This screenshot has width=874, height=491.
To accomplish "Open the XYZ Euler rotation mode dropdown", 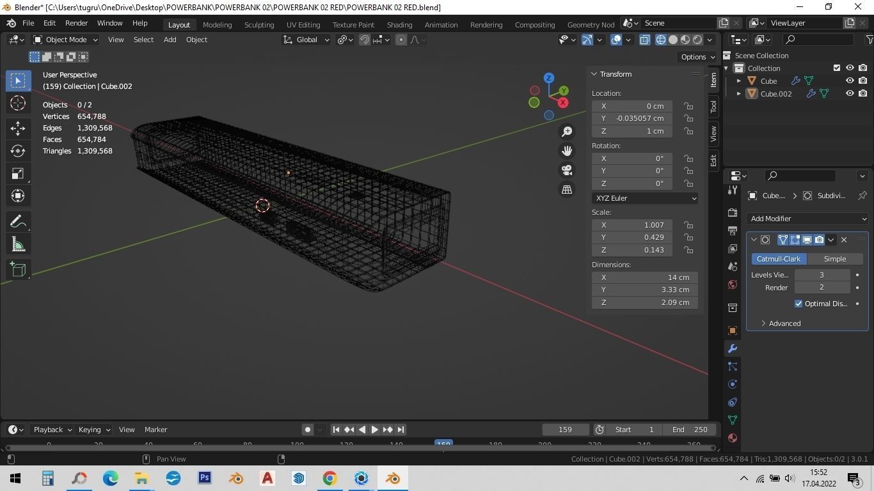I will 645,198.
